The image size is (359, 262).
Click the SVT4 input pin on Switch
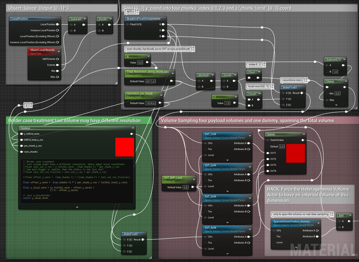point(268,171)
